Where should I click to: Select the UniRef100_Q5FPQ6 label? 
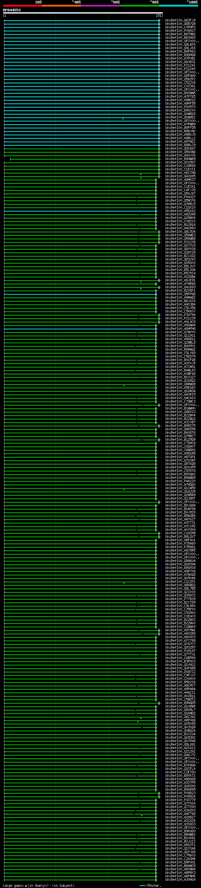(180, 294)
